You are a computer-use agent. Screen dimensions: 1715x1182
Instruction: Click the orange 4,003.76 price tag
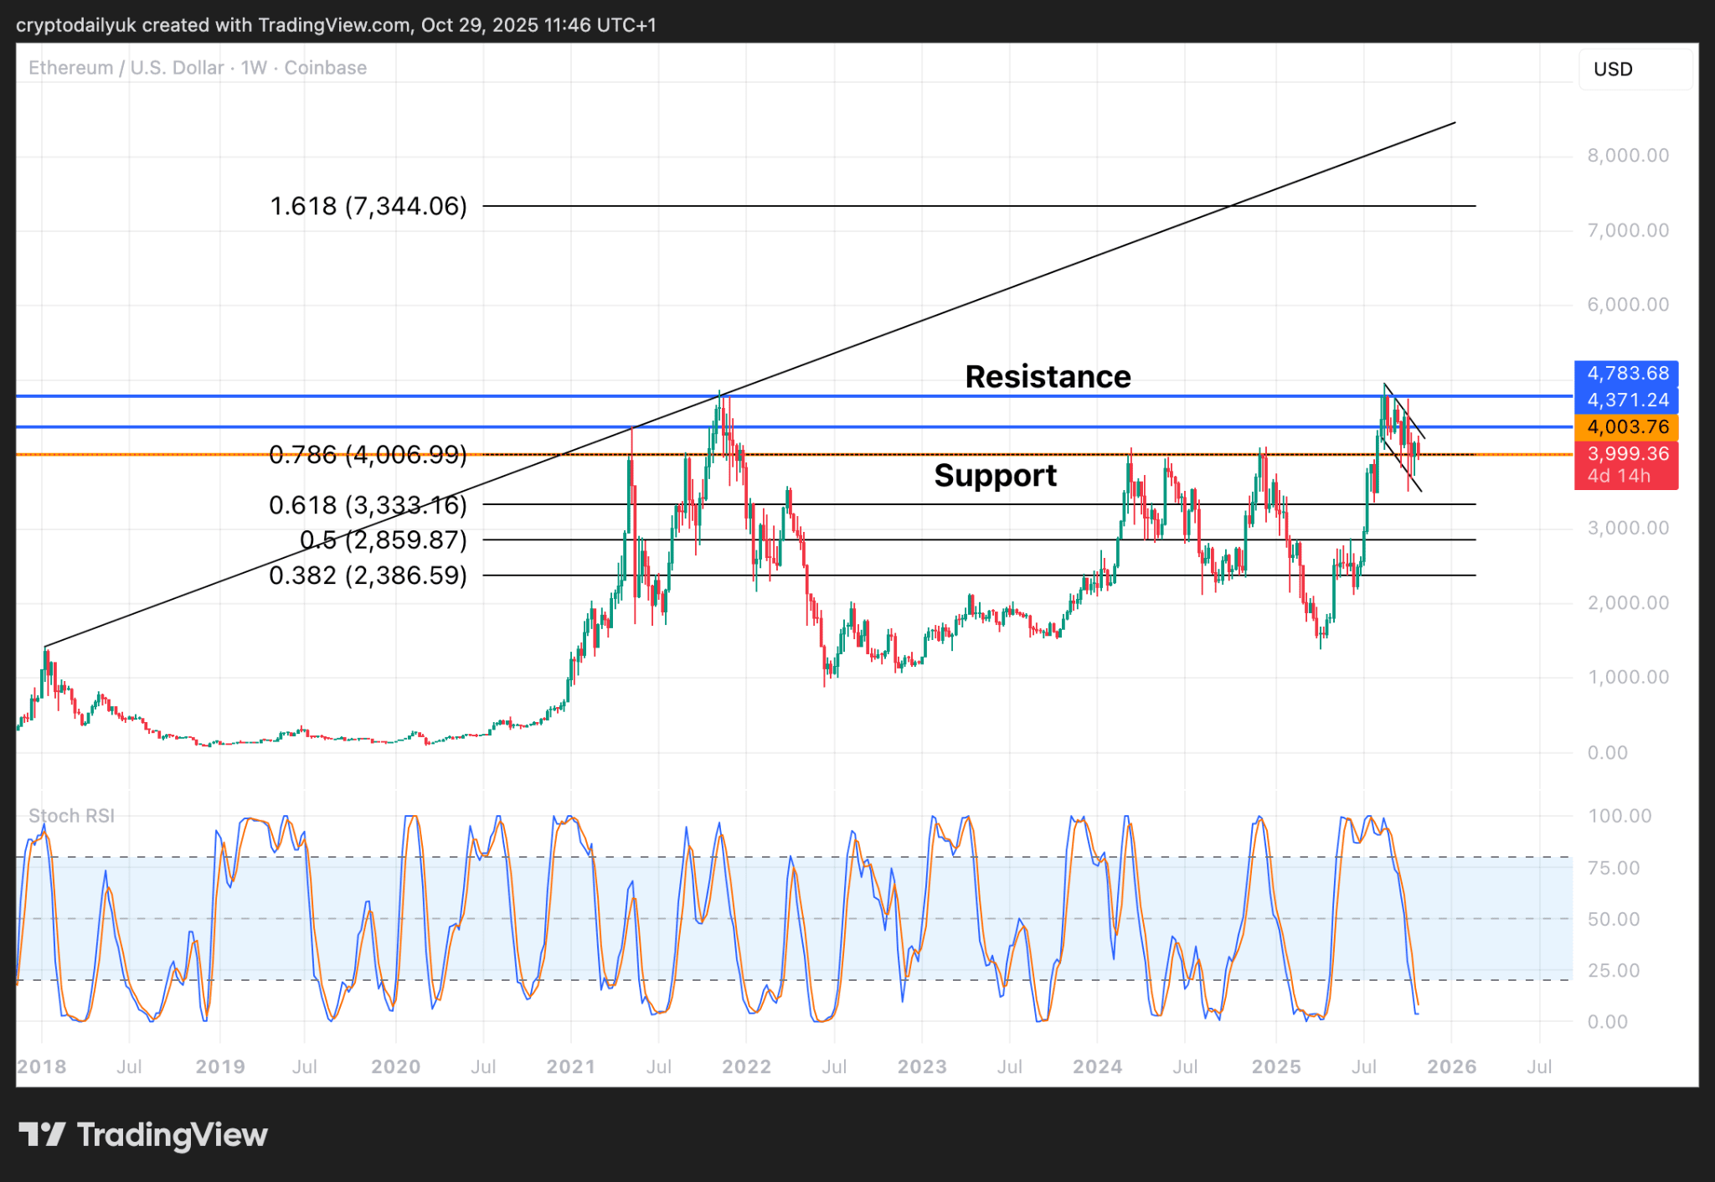1626,426
